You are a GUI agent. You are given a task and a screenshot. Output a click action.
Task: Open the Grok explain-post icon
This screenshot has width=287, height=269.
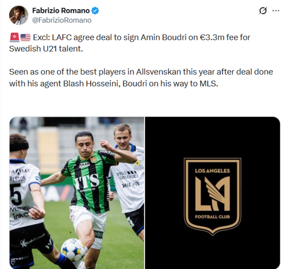(x=263, y=11)
